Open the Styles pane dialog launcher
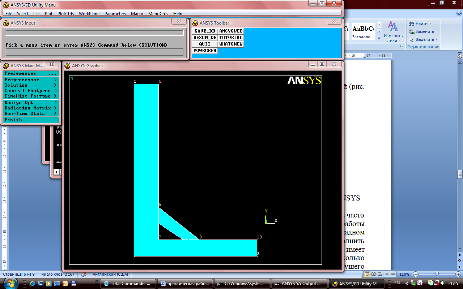The image size is (463, 289). coord(402,47)
